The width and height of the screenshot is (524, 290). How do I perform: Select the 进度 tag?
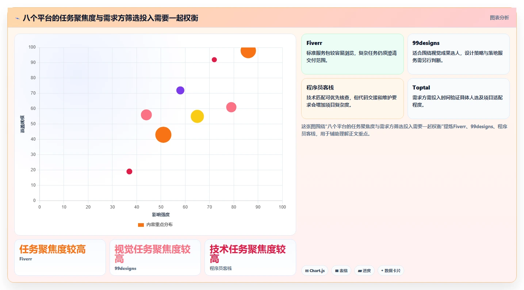tap(364, 271)
